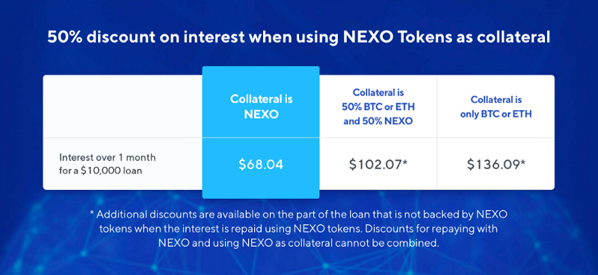
Task: Click the footnote line ending "cannot be combined."
Action: click(x=298, y=243)
